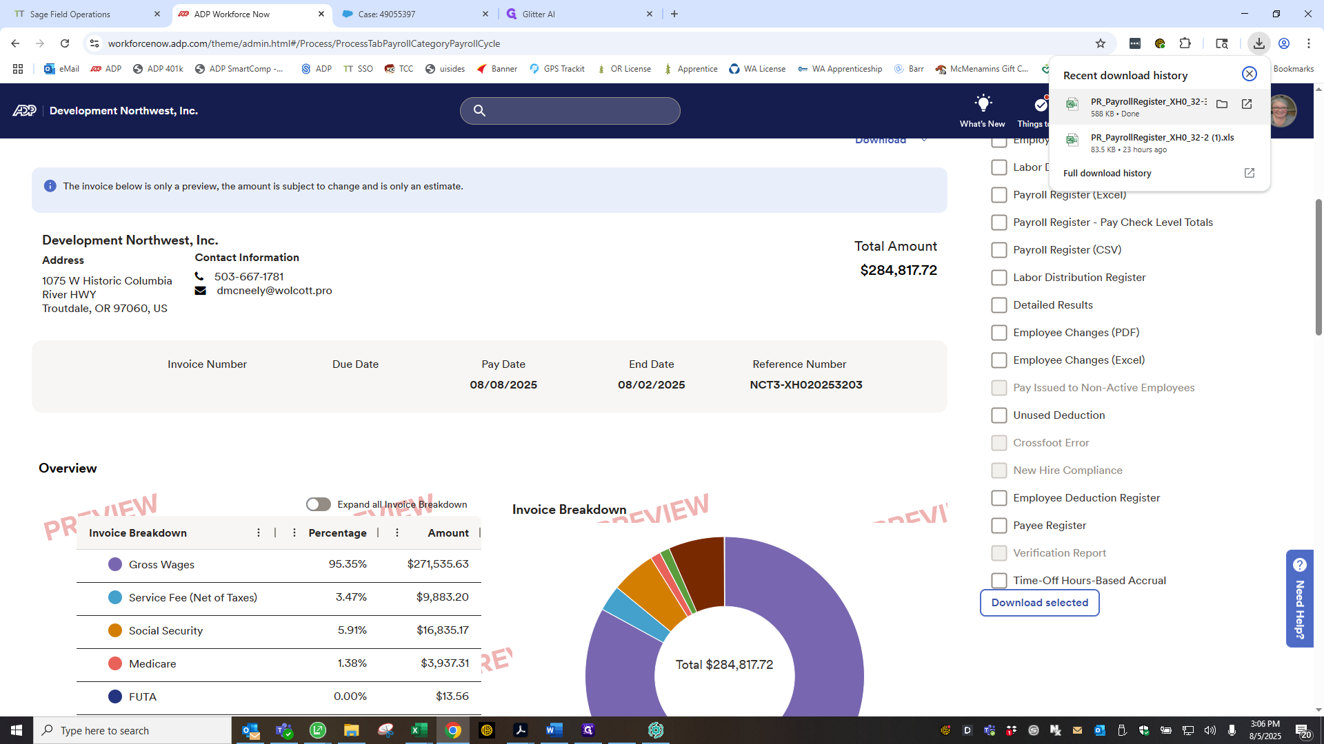Open Word from the taskbar

click(554, 730)
